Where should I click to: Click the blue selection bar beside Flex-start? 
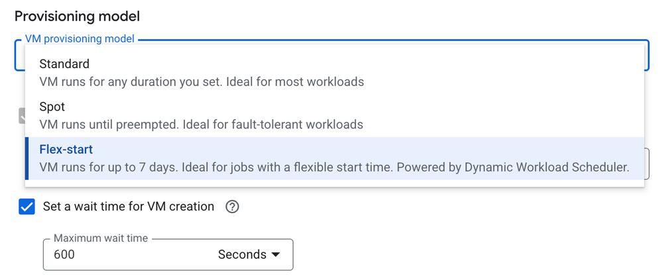tap(27, 158)
